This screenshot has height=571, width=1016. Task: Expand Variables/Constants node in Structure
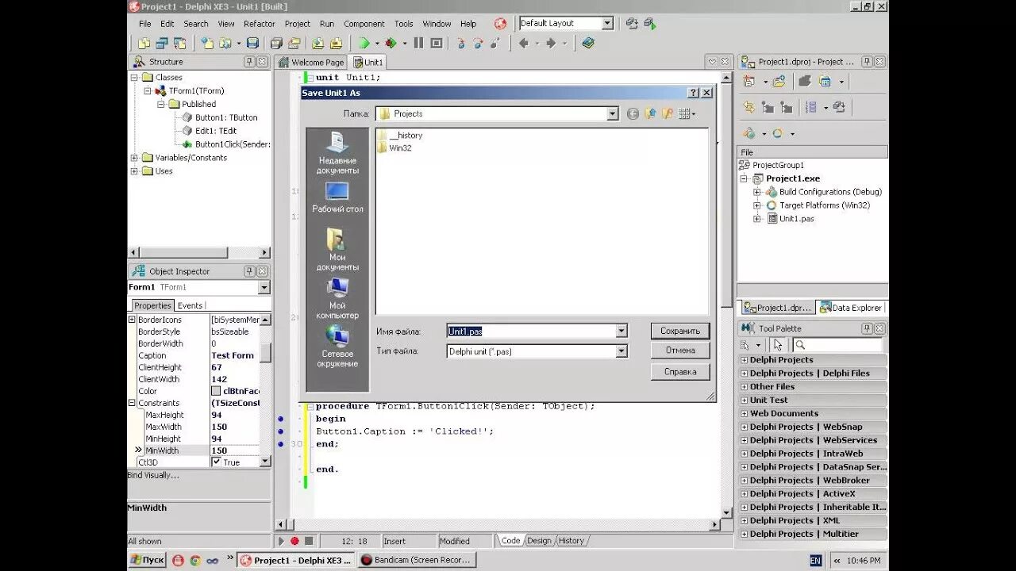pos(134,158)
